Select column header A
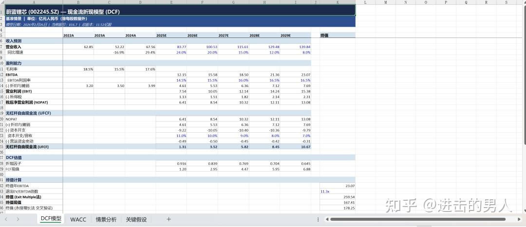Viewport: 526px width, 227px height. [x=34, y=2]
